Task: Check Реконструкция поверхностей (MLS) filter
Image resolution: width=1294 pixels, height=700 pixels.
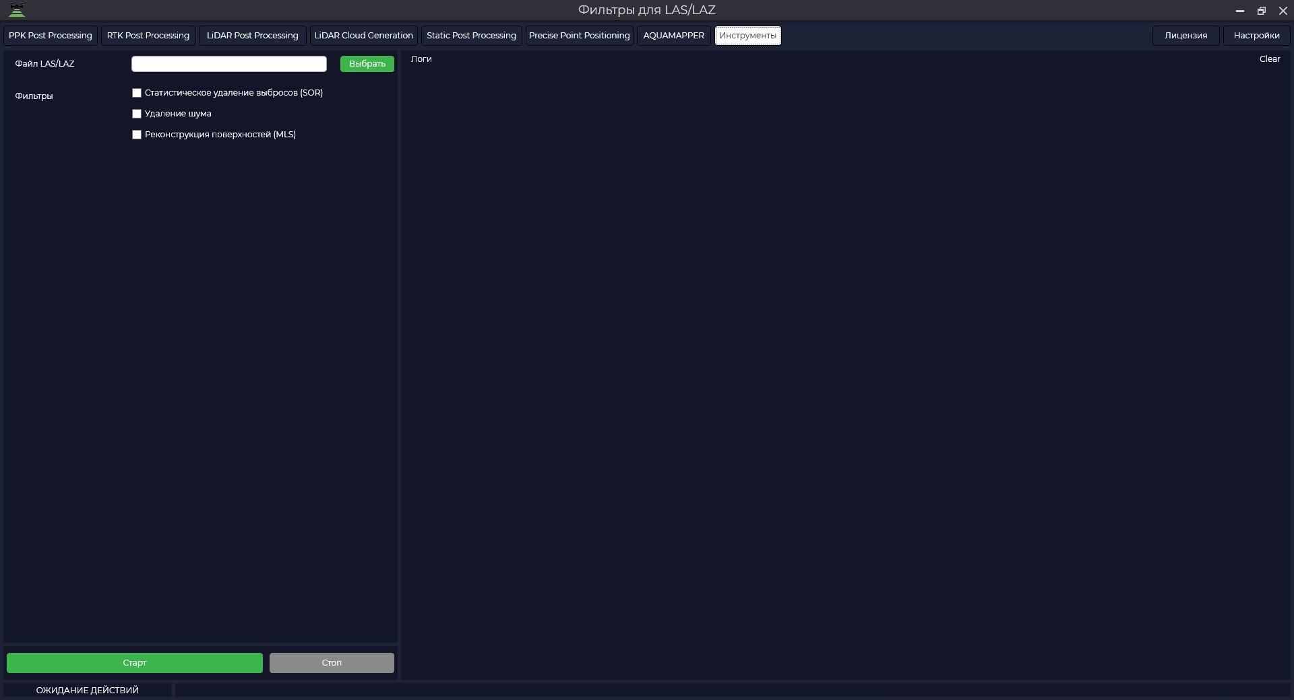Action: pos(137,135)
